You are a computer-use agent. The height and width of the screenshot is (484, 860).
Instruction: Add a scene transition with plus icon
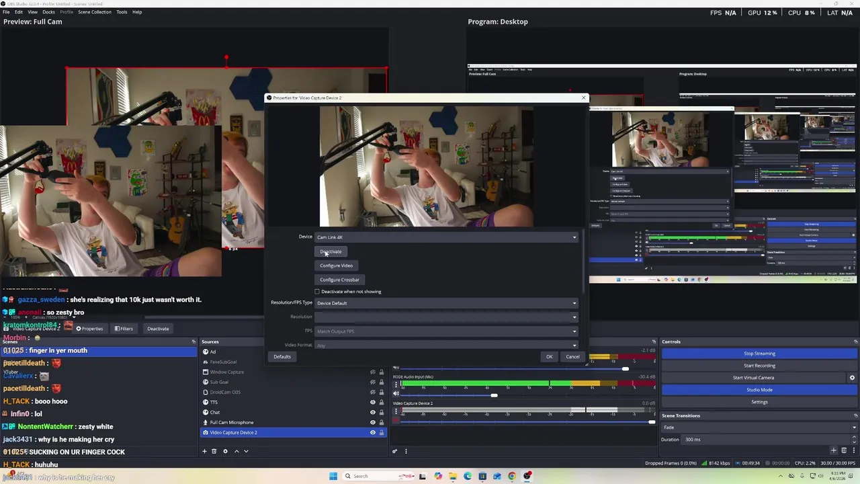834,450
